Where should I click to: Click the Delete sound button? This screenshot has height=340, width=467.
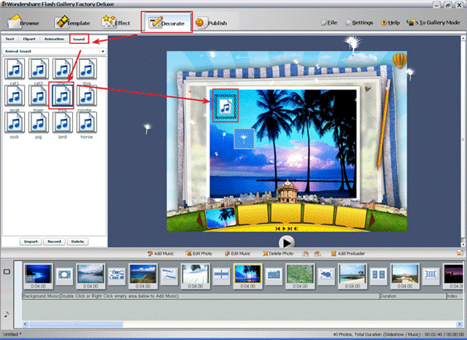click(77, 242)
